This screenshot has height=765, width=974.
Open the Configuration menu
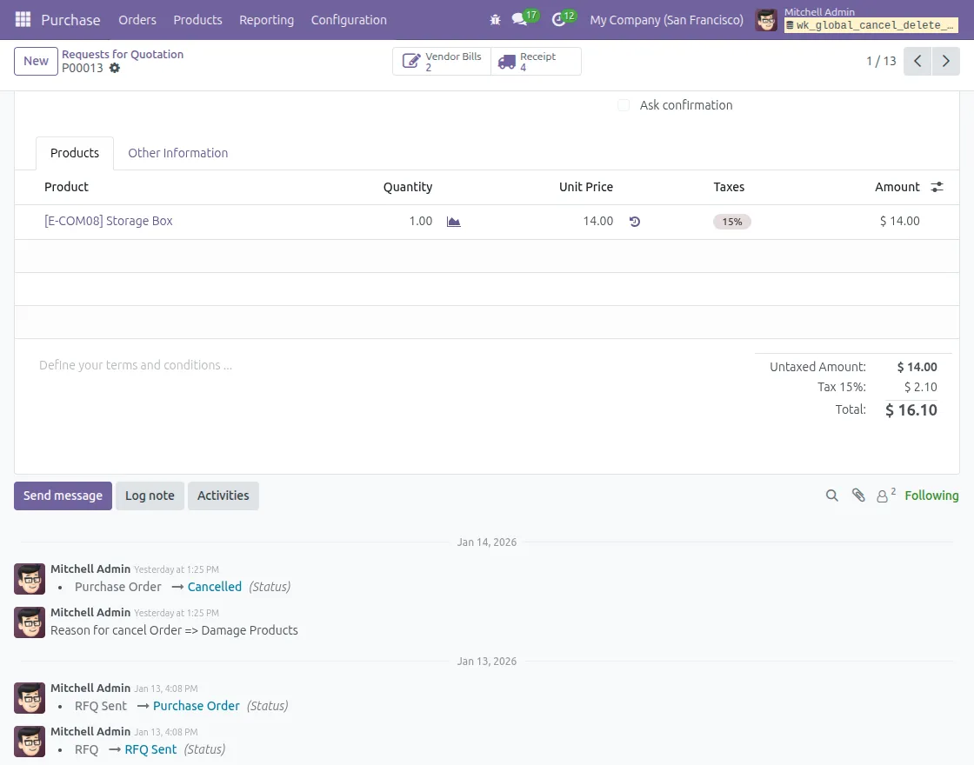[349, 19]
